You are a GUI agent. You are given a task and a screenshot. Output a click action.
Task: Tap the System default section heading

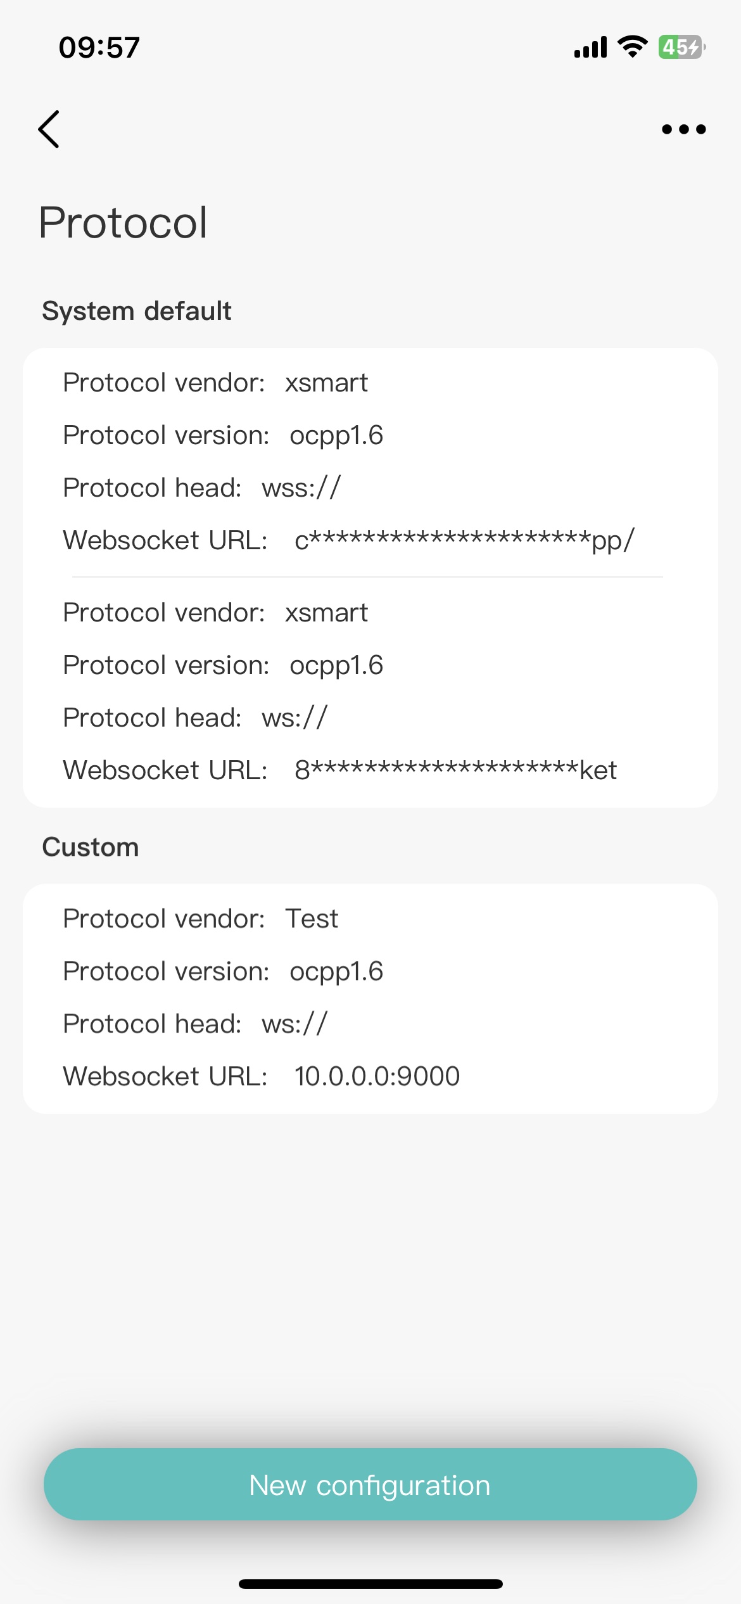(137, 311)
